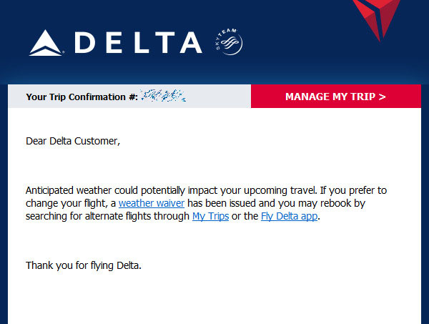The width and height of the screenshot is (429, 324).
Task: Click the letter D in DELTA
Action: [x=84, y=42]
